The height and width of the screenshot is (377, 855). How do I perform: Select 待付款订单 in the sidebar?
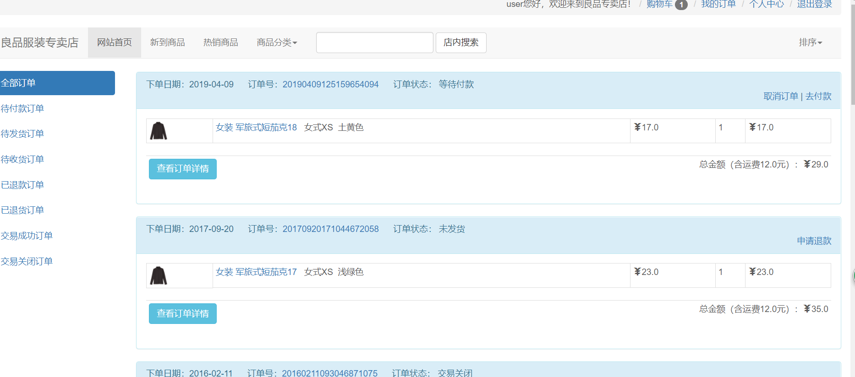(22, 108)
